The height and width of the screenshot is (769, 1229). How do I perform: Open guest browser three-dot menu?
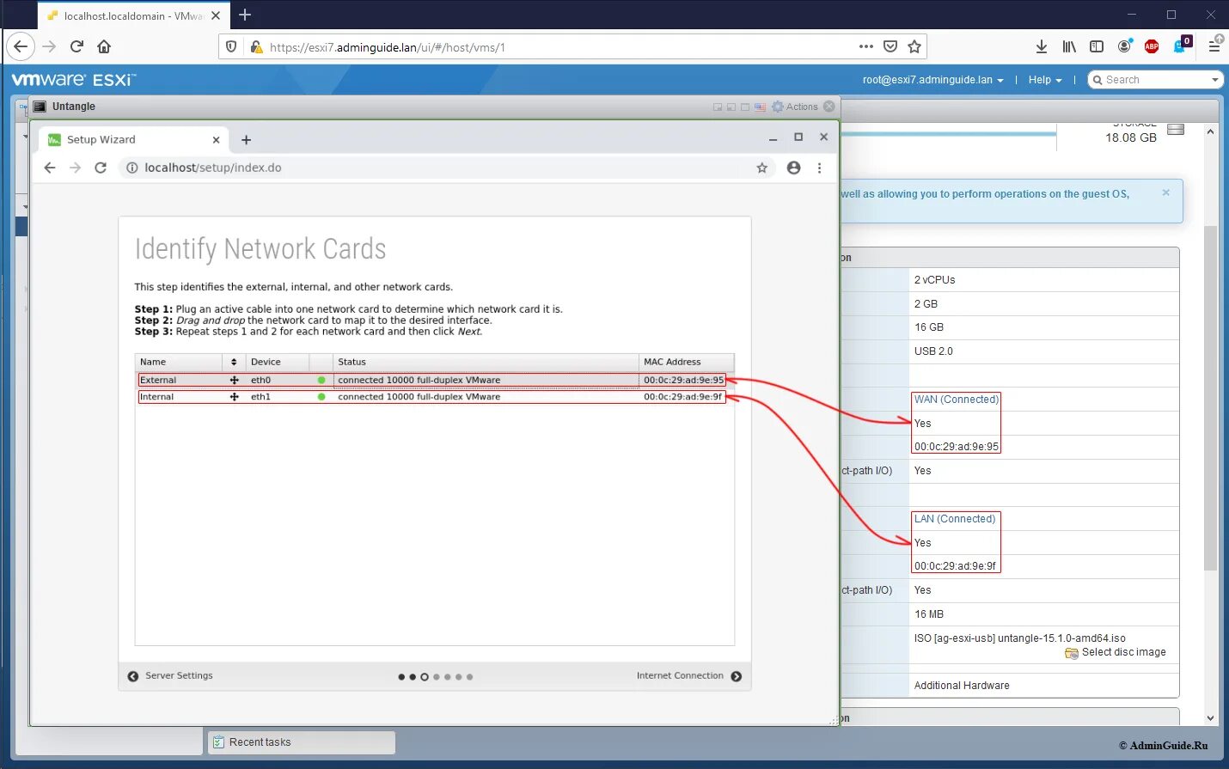click(x=819, y=168)
